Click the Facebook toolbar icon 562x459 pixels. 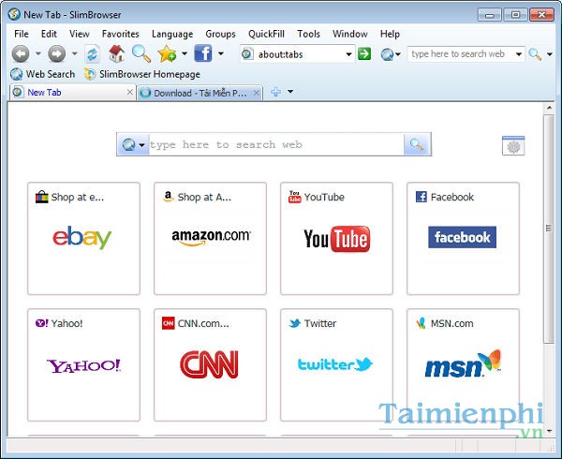202,53
